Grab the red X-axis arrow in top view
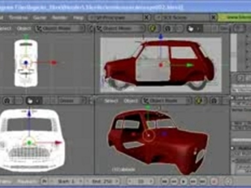 [54, 62]
